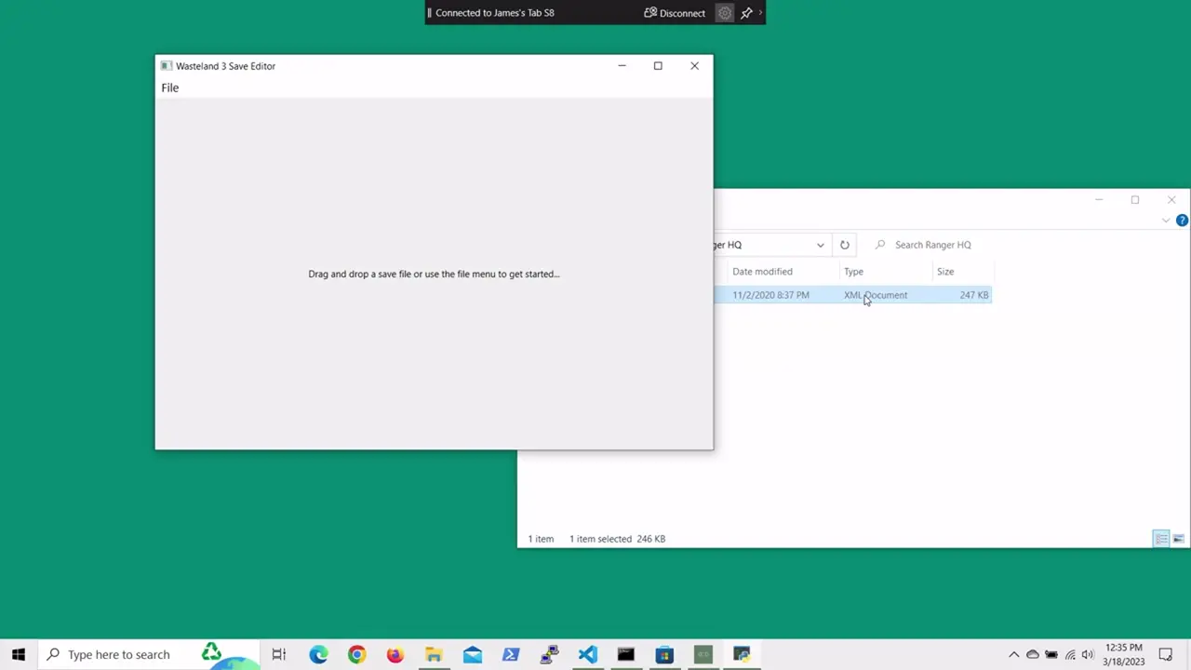Screen dimensions: 1191x670
Task: Click the recycling search highlight icon
Action: click(212, 652)
